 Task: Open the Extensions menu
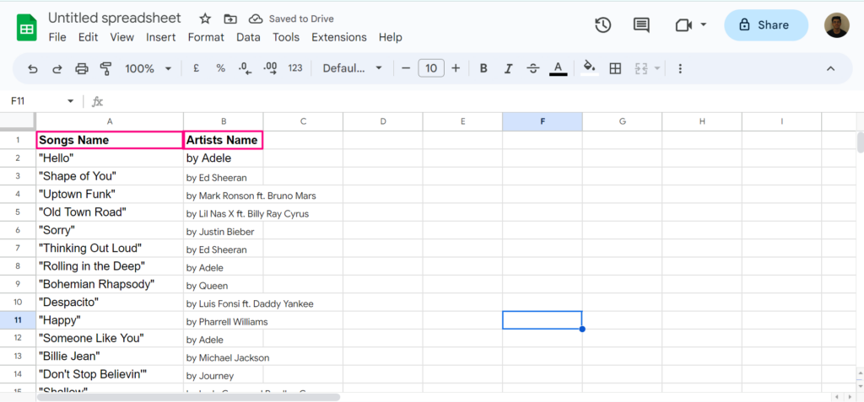click(x=339, y=37)
